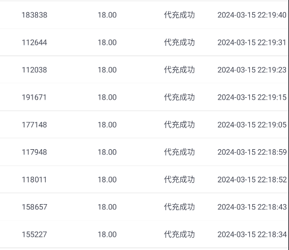The image size is (289, 250).
Task: Select ID 118011 in the table
Action: [x=34, y=179]
